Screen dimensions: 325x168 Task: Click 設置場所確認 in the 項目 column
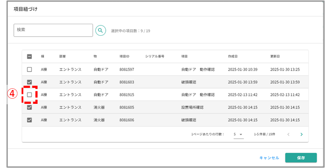pyautogui.click(x=192, y=107)
